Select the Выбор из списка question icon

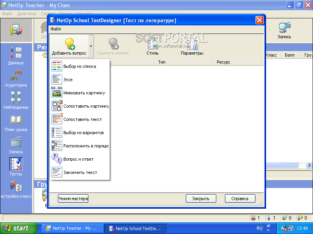(57, 66)
